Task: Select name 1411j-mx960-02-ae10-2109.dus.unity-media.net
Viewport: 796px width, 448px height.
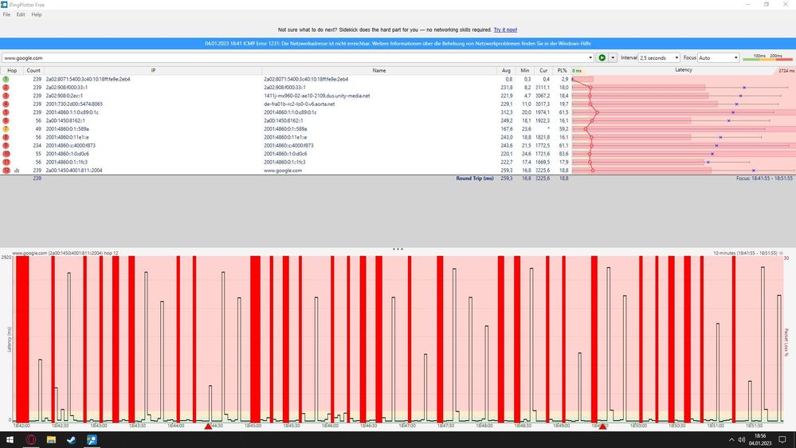Action: pos(317,96)
